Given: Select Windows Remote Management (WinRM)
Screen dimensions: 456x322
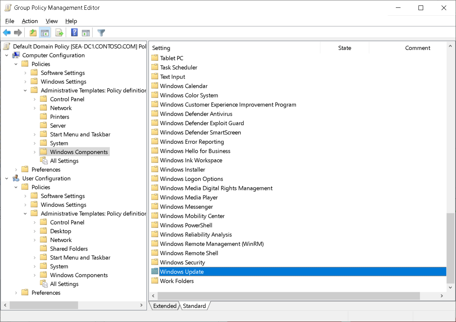Looking at the screenshot, I should coord(212,244).
